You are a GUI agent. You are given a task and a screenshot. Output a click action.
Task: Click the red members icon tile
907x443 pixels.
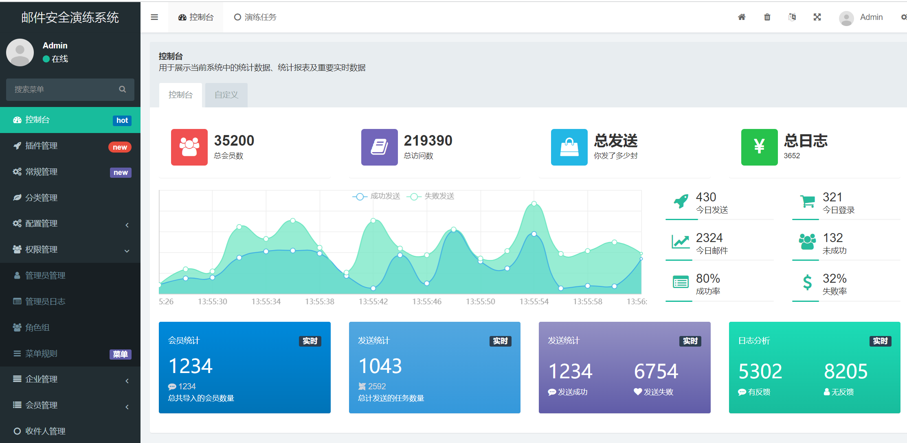189,147
